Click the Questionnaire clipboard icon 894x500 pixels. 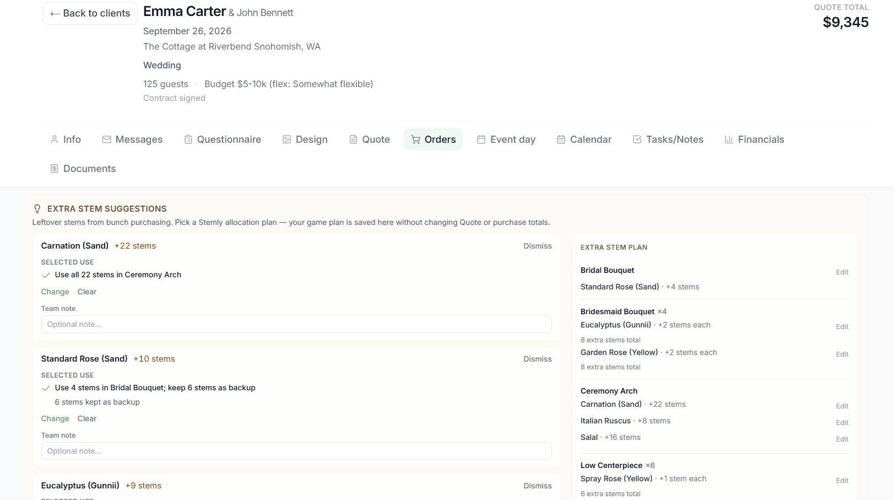point(188,139)
